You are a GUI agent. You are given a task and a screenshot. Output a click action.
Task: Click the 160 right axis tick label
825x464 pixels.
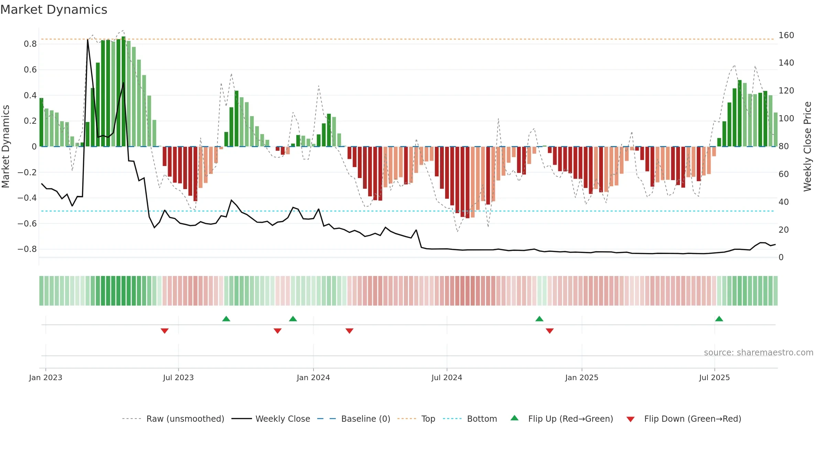coord(786,35)
